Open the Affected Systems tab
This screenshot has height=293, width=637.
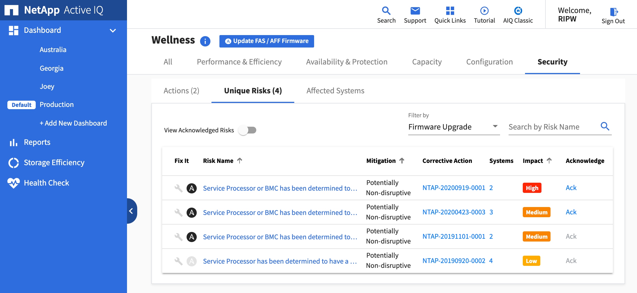point(335,91)
